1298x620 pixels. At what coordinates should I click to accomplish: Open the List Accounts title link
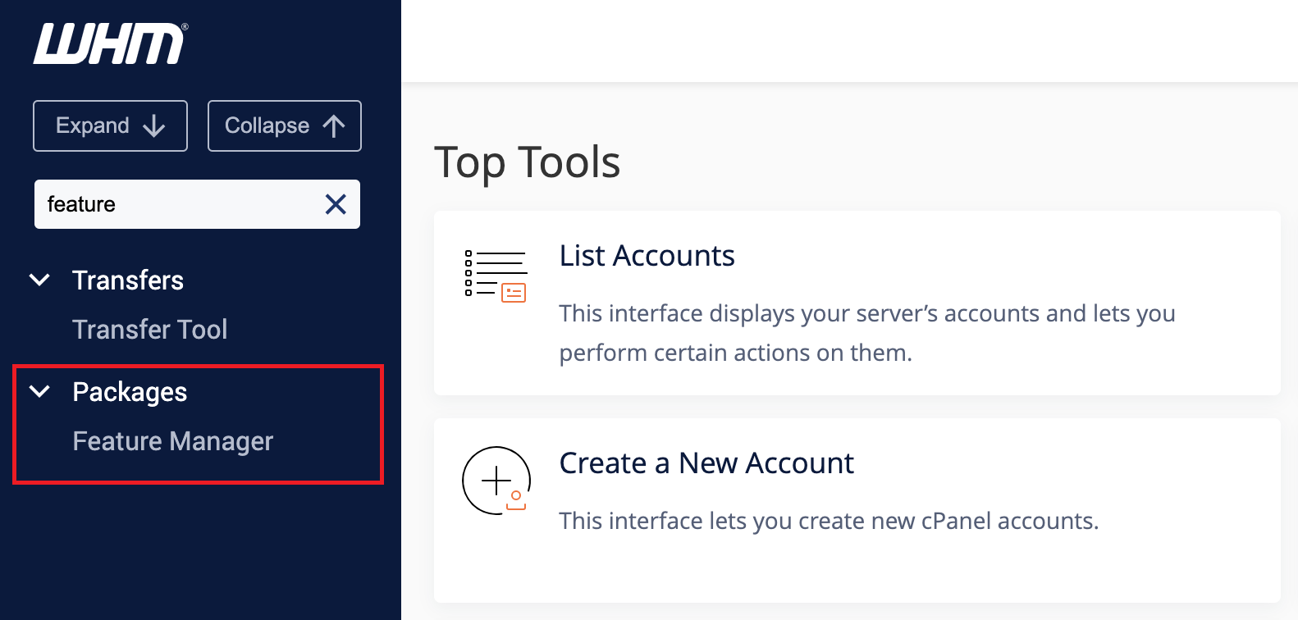pyautogui.click(x=647, y=256)
